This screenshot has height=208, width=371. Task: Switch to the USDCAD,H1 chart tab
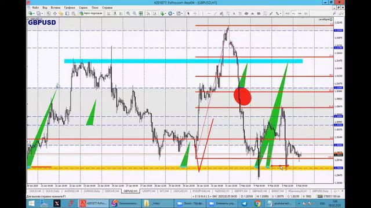pos(180,191)
